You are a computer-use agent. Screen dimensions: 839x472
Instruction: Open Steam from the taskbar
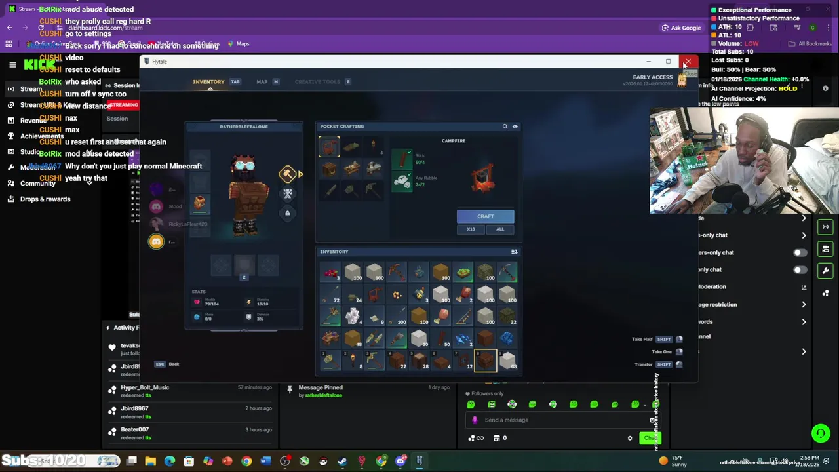point(342,461)
